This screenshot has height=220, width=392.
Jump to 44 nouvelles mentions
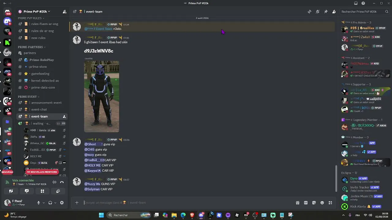click(x=42, y=172)
